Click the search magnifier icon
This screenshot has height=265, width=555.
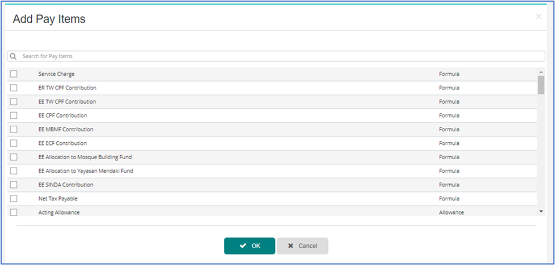pos(13,57)
